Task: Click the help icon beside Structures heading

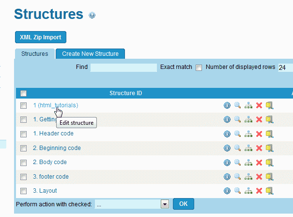Action: 92,15
